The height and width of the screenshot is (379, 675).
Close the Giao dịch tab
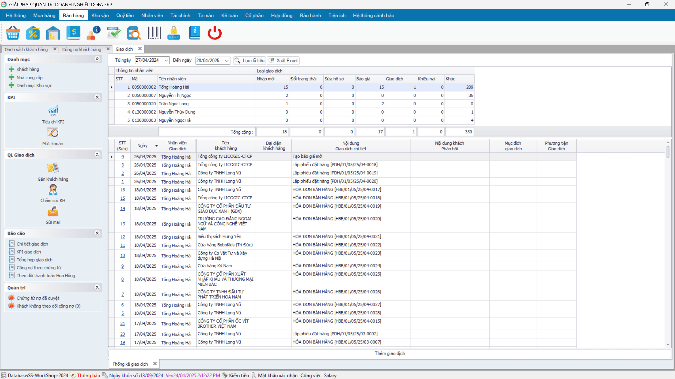point(140,49)
